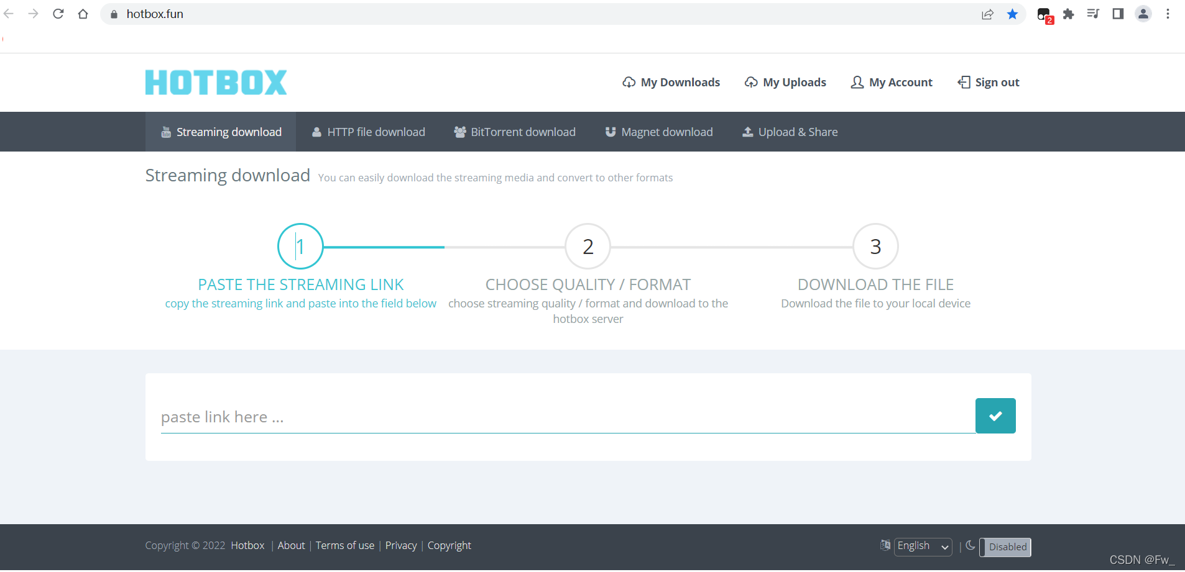Open the About page

(292, 546)
